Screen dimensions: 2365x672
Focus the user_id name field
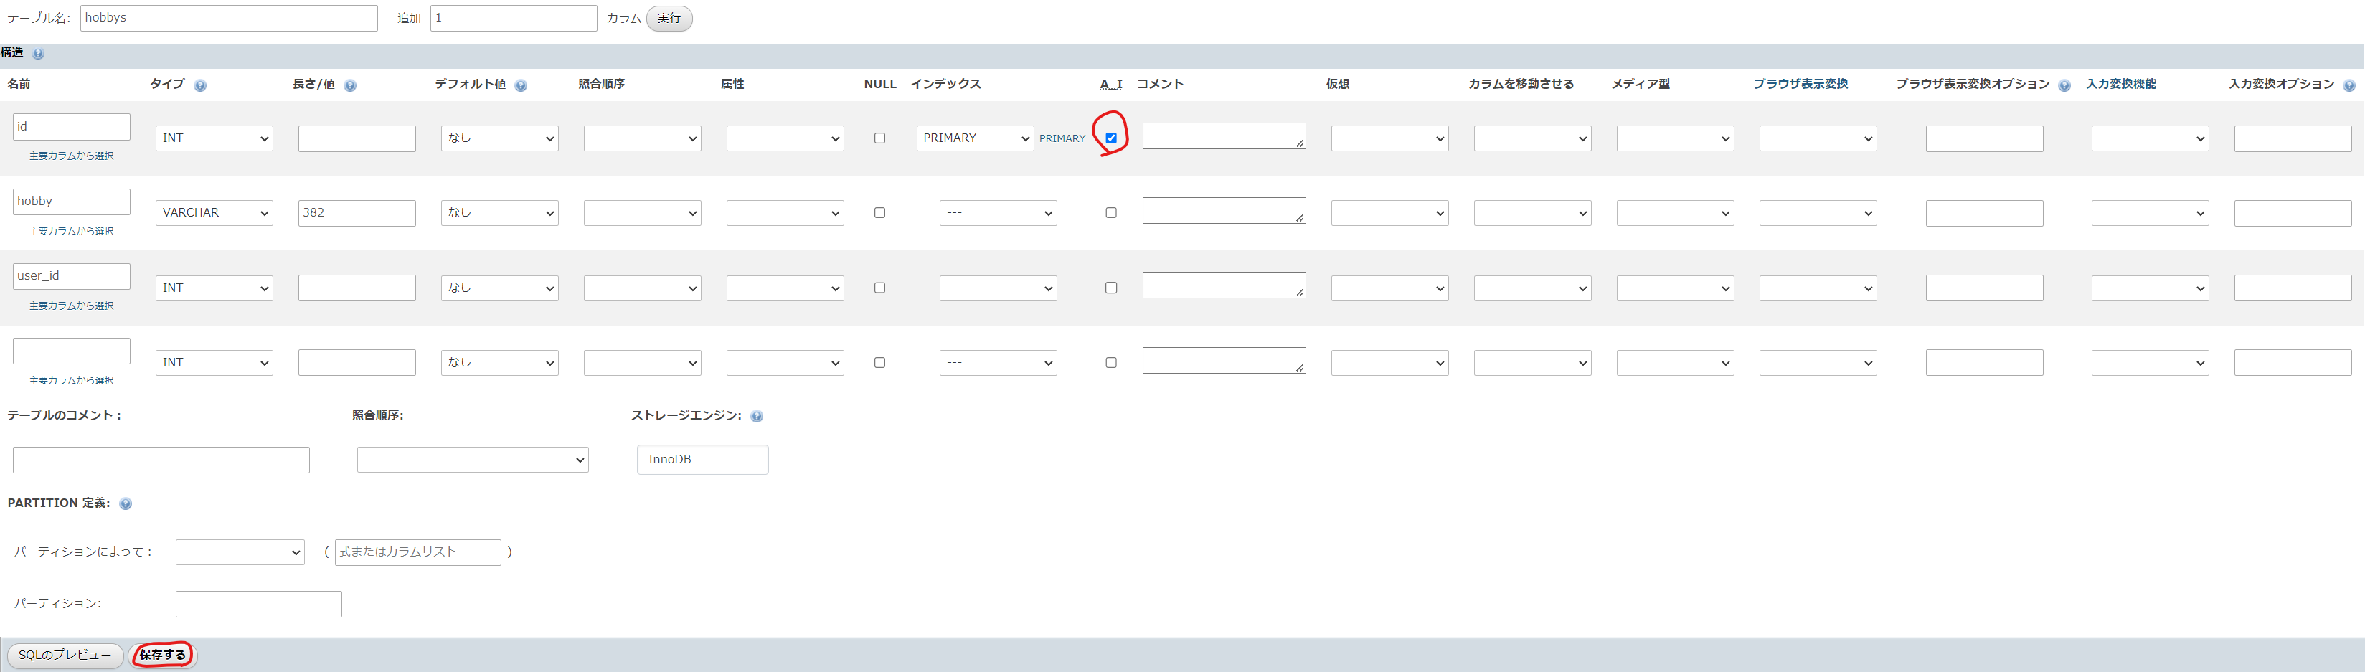coord(72,276)
